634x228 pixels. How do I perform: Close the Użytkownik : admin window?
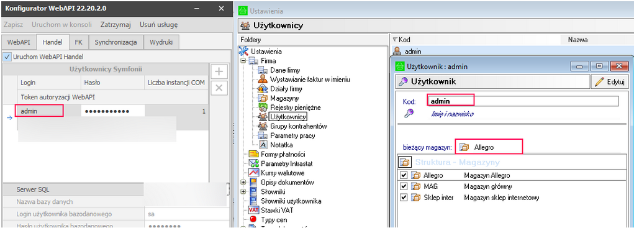(x=619, y=66)
